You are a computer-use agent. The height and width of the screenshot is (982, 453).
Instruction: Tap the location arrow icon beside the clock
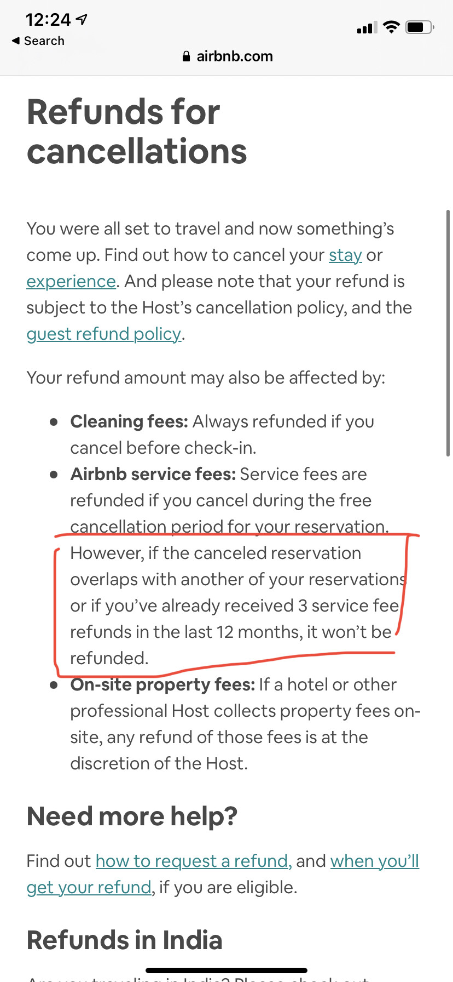click(81, 19)
